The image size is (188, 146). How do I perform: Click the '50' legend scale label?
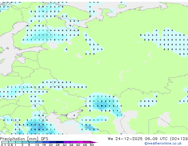click(x=92, y=145)
